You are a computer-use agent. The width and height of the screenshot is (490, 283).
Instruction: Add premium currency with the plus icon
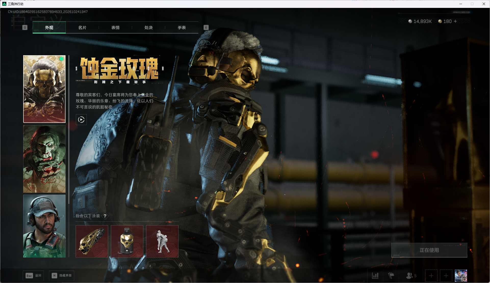pos(455,21)
